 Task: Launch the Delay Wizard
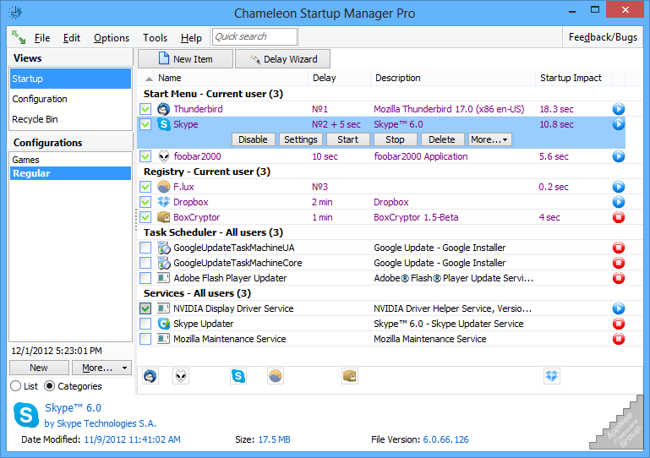pos(282,59)
